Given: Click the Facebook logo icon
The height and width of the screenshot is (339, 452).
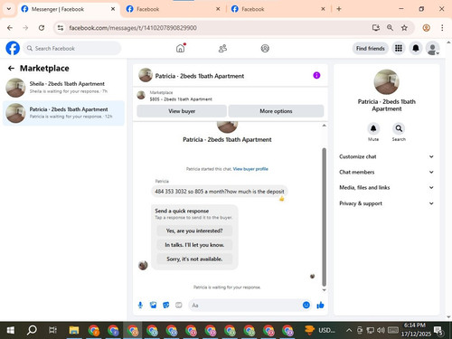Looking at the screenshot, I should (x=13, y=48).
